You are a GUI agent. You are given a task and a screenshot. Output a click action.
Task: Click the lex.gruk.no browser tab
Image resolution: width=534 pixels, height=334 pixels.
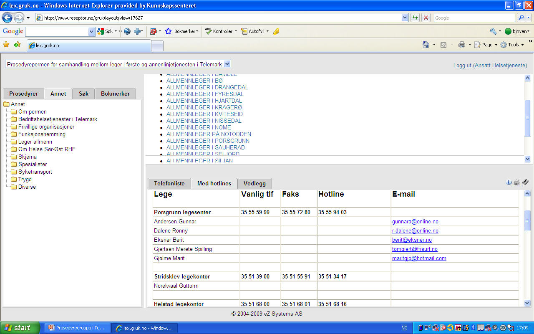(89, 46)
